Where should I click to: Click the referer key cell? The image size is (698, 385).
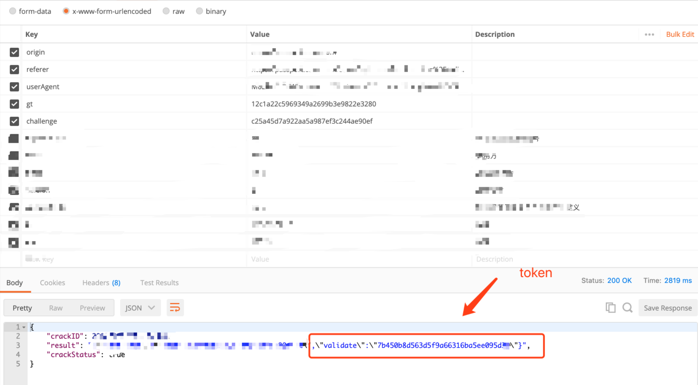[x=134, y=69]
